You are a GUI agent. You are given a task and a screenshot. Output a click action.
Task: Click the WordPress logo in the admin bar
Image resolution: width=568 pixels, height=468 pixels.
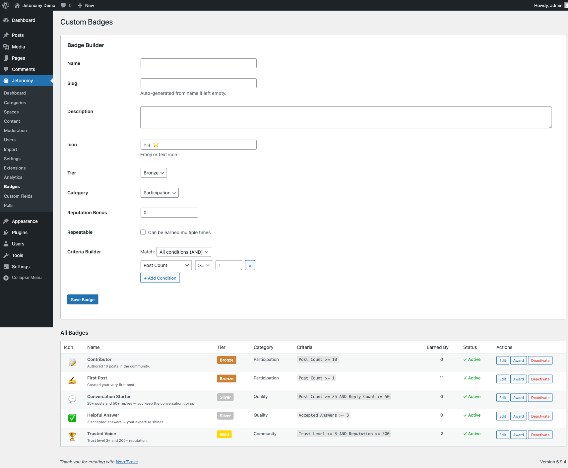(x=6, y=5)
